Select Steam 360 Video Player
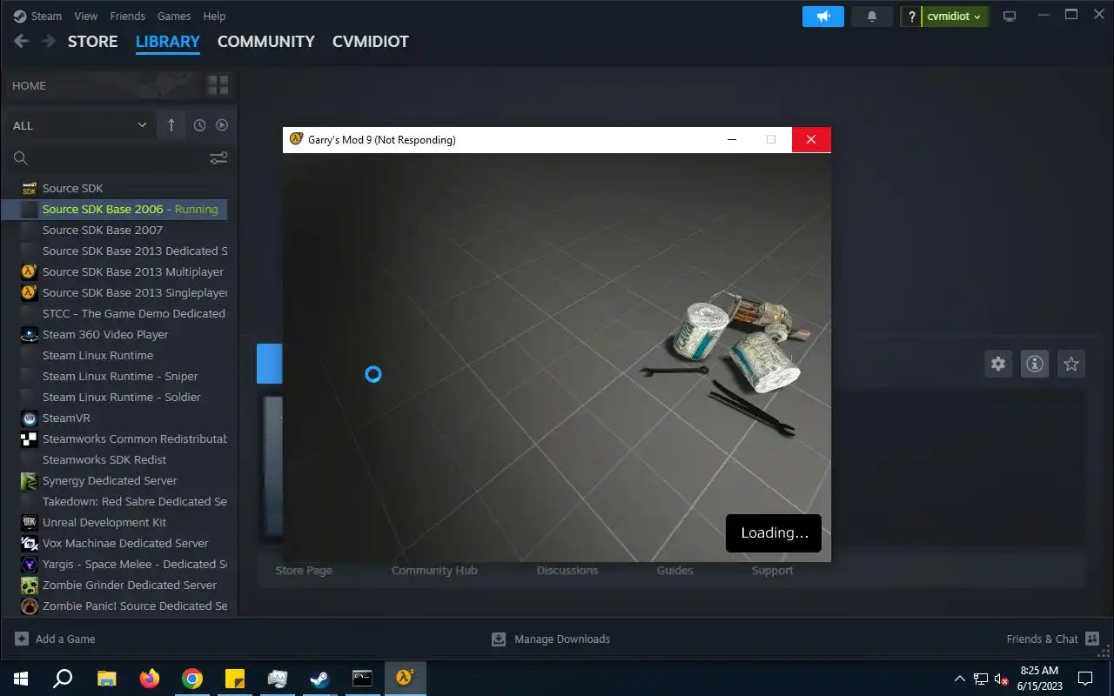Screen dimensions: 1114x696 (x=114, y=334)
